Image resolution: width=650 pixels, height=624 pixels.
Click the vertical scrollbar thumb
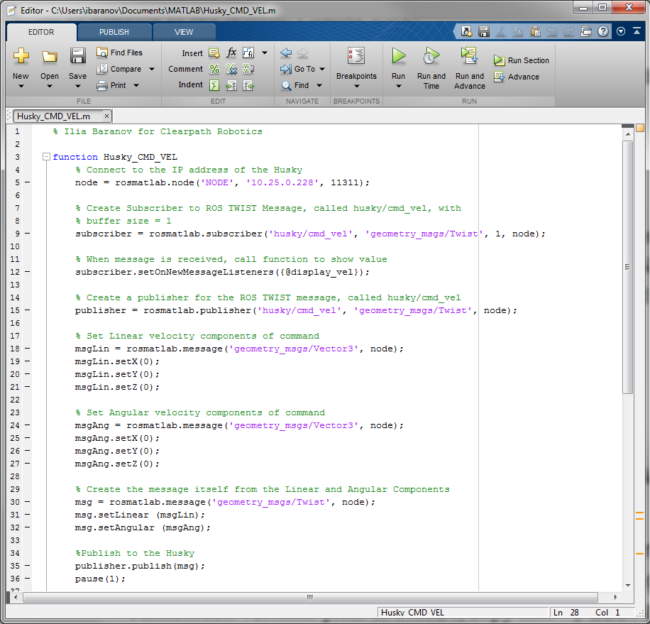627,266
